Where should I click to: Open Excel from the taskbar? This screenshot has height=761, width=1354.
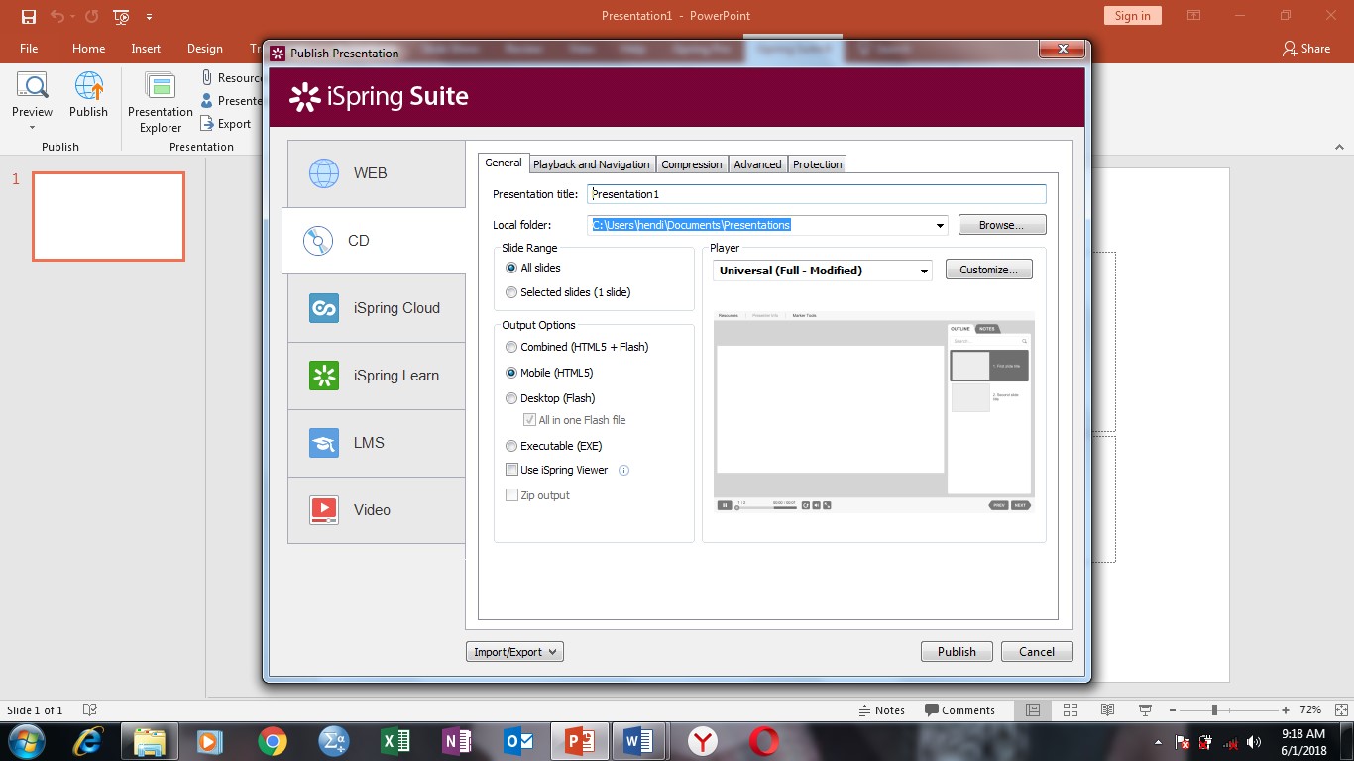click(395, 741)
